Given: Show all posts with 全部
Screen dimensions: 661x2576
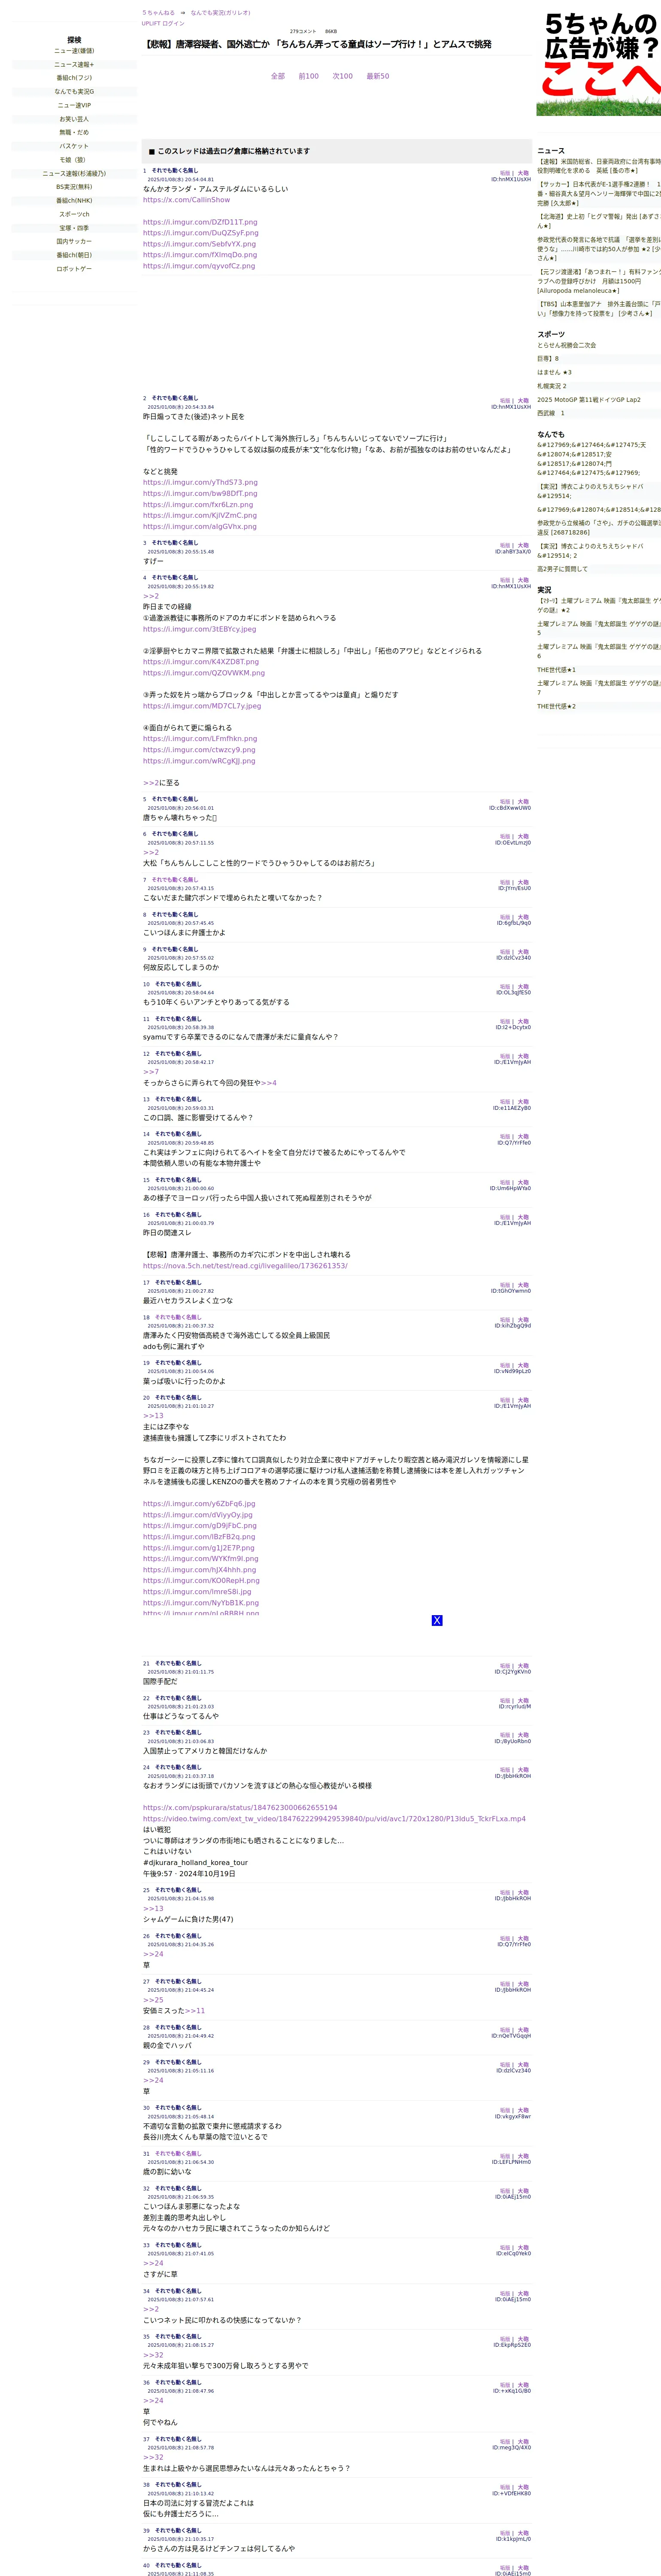Looking at the screenshot, I should click(x=278, y=76).
